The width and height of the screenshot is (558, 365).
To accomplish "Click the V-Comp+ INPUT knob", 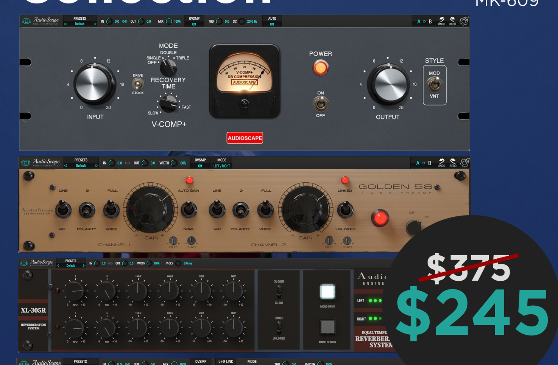I will click(95, 84).
